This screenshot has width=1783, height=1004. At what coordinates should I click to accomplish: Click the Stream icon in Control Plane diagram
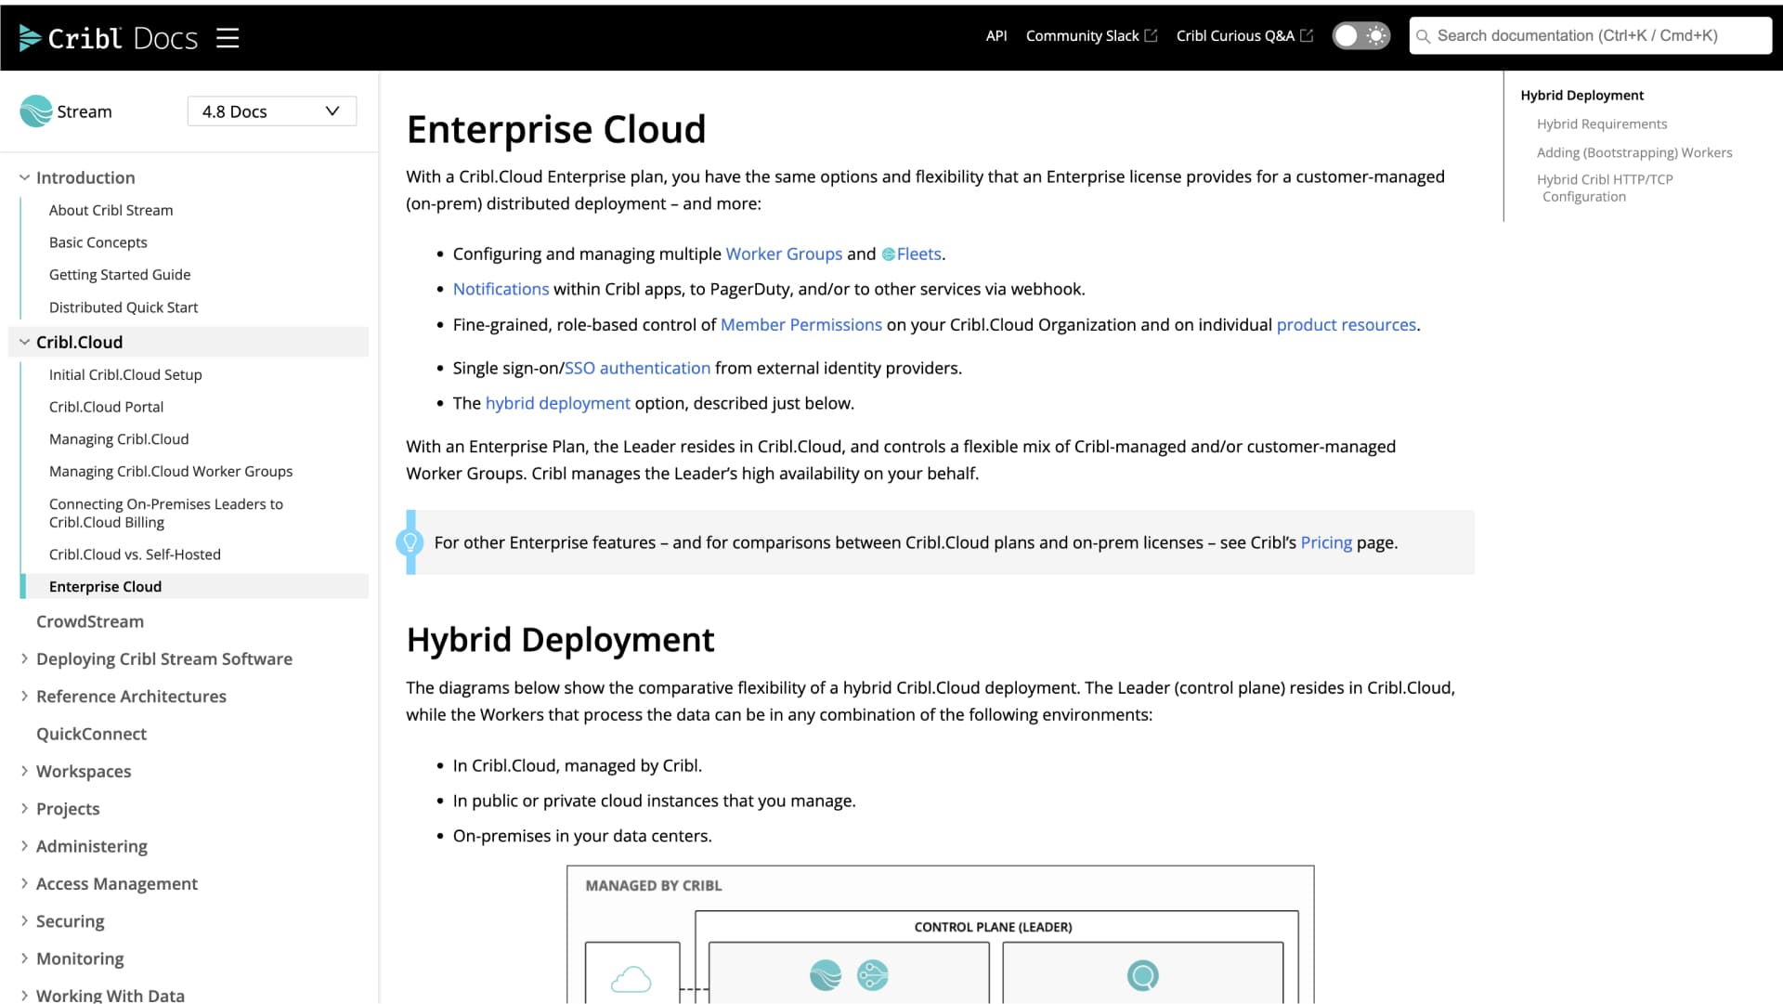(x=826, y=975)
